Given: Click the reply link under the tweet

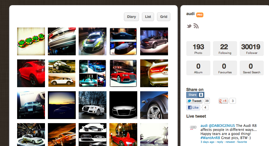Looking at the screenshot, I should click(x=220, y=142).
